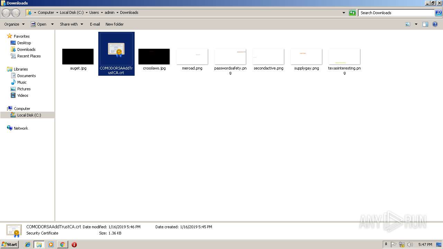Show hidden tray icons arrow
The height and width of the screenshot is (249, 443).
[x=386, y=245]
